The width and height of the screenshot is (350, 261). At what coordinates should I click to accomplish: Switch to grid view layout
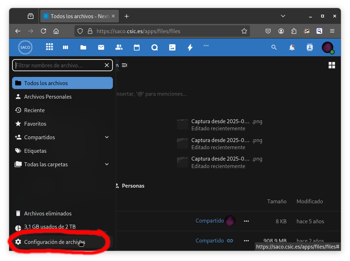(332, 65)
